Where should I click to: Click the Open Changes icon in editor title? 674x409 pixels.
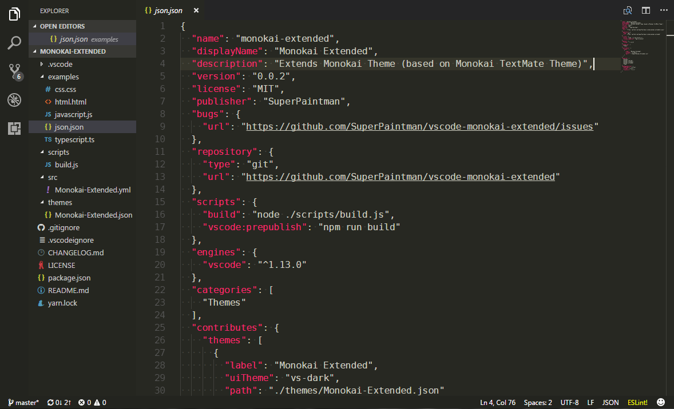click(x=628, y=10)
